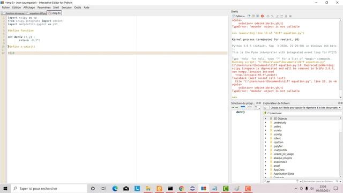
Task: Click the green up-directory arrow icon
Action: [x=265, y=113]
